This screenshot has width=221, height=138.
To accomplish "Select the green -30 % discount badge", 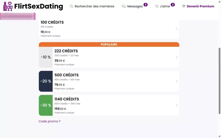I will point(46,105).
